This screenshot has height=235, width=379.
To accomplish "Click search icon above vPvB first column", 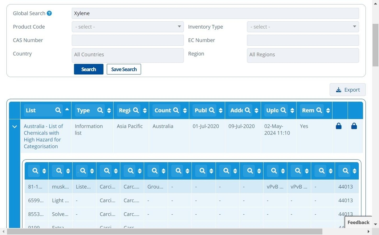I will tap(274, 171).
